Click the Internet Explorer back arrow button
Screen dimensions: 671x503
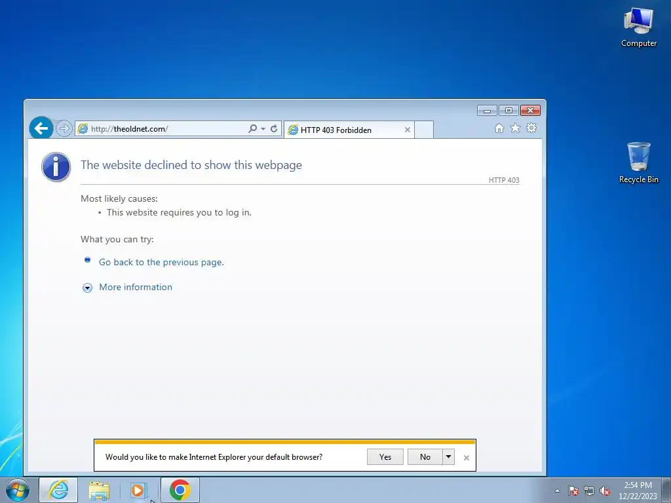[41, 128]
